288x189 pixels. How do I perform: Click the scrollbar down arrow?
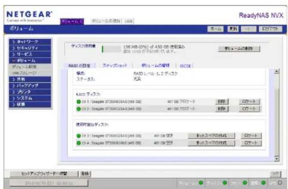pos(276,159)
